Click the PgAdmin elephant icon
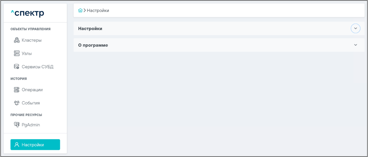368x157 pixels. coord(17,125)
